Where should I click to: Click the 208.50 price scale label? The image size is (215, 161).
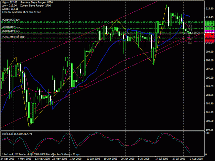point(209,60)
